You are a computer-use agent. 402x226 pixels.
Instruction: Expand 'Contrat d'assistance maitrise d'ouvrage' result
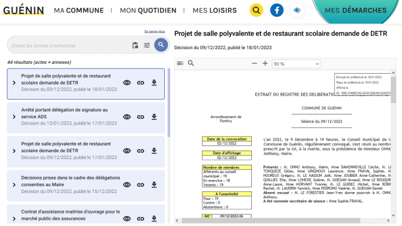point(14,219)
